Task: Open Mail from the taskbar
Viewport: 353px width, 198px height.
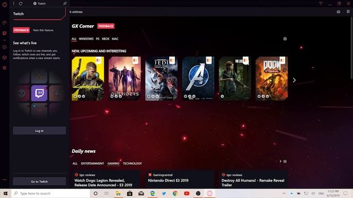Action: 141,193
